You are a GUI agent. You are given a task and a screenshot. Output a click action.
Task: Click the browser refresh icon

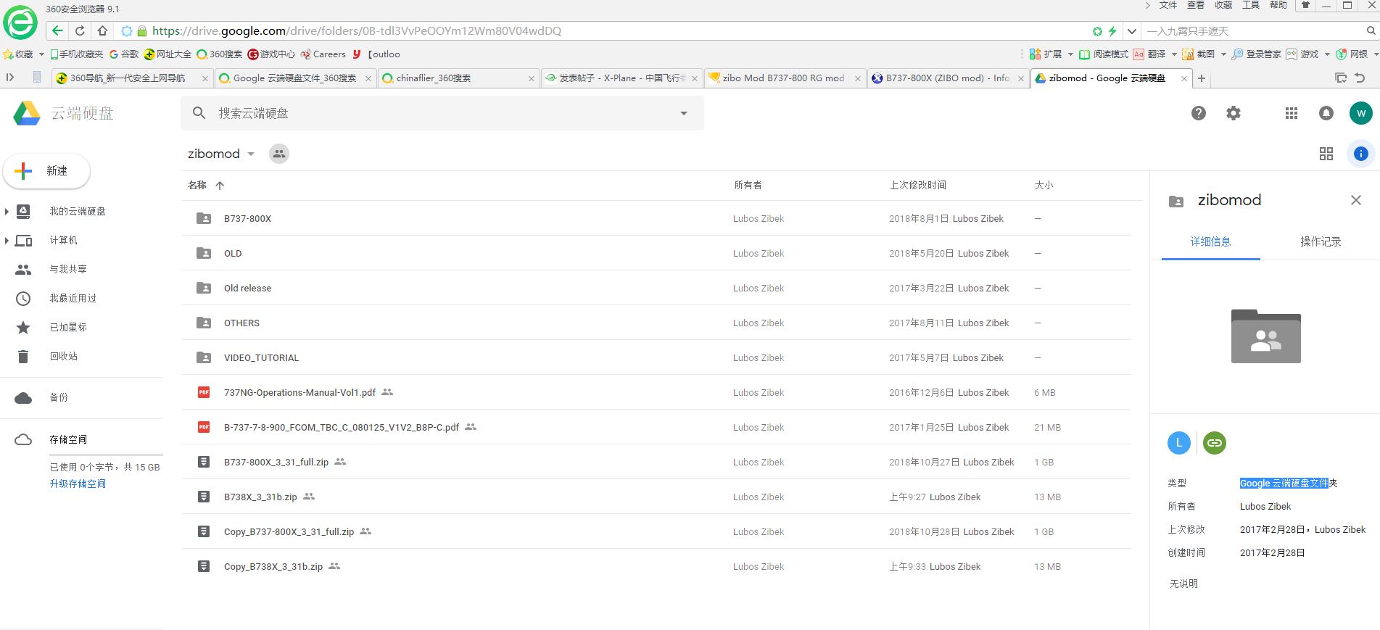click(80, 30)
